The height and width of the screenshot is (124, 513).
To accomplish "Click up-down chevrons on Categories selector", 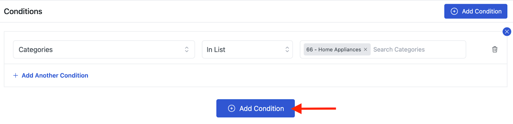I will [x=187, y=49].
